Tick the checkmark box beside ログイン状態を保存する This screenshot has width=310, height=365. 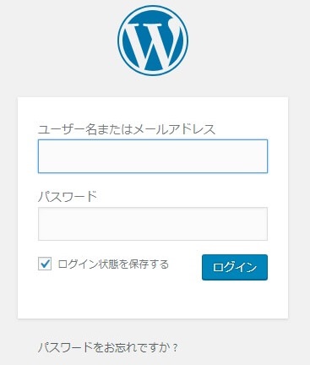pyautogui.click(x=45, y=264)
